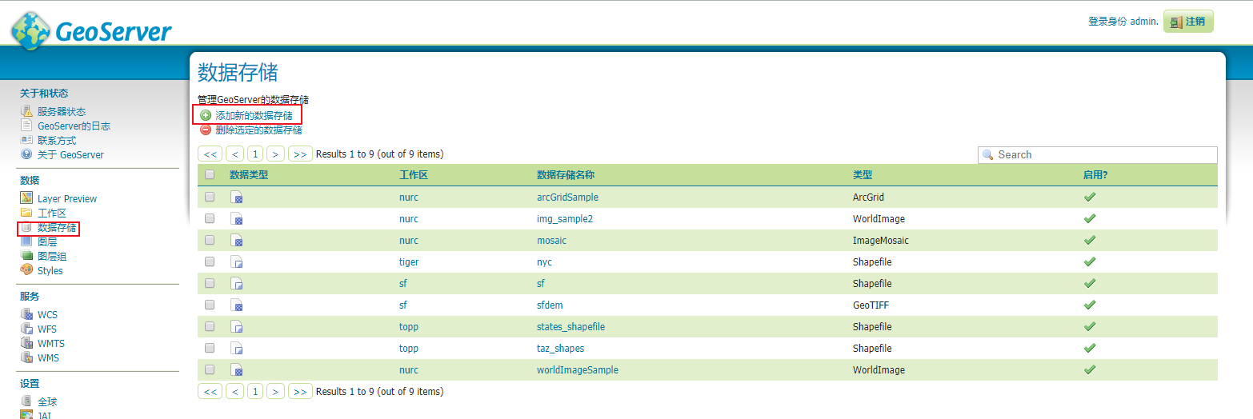The image size is (1253, 419).
Task: Click the bottom < previous page button
Action: (x=234, y=391)
